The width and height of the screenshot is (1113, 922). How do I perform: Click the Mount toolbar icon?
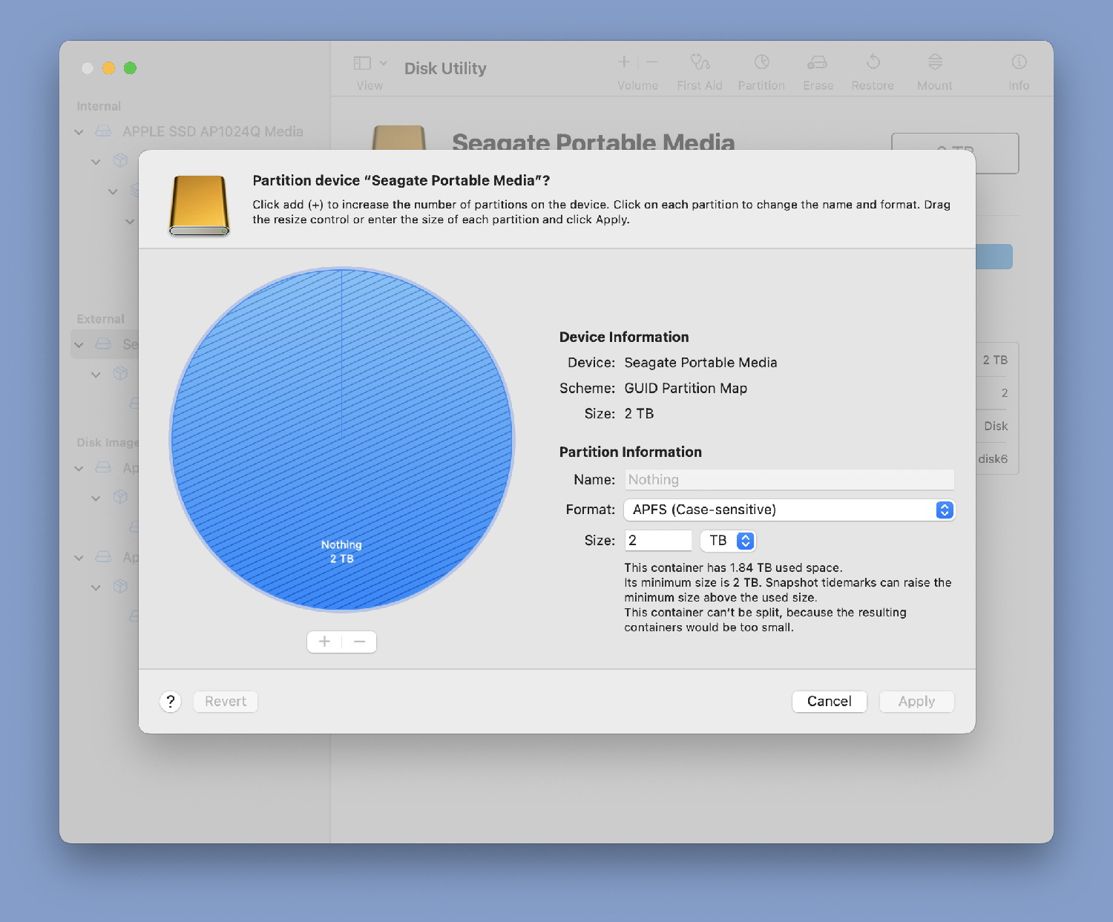pyautogui.click(x=935, y=62)
